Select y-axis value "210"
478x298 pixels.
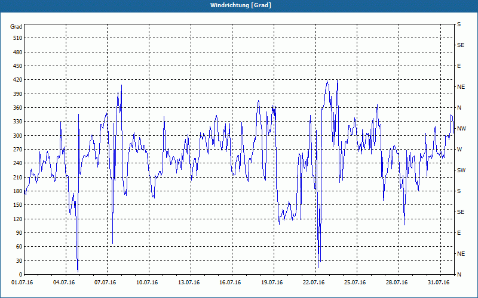click(x=18, y=177)
